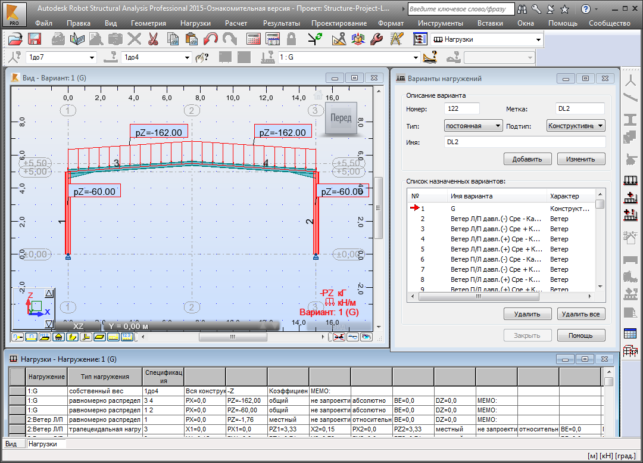Image resolution: width=643 pixels, height=463 pixels.
Task: Click the red Undo arrow icon
Action: click(x=211, y=40)
